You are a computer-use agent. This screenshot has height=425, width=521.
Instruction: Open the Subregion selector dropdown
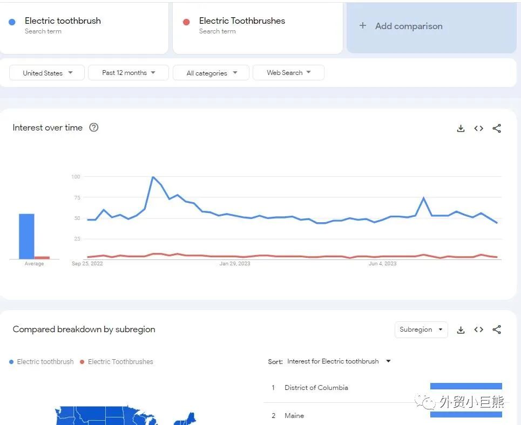click(421, 330)
